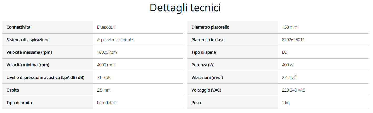Viewport: 373px width, 113px height.
Task: Click the Sistema di aspirazione label
Action: (28, 40)
